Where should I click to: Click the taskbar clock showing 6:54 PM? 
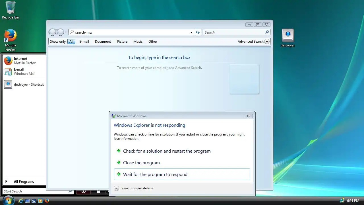353,201
